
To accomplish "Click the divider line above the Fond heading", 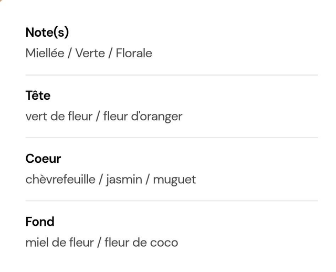I will tap(172, 201).
